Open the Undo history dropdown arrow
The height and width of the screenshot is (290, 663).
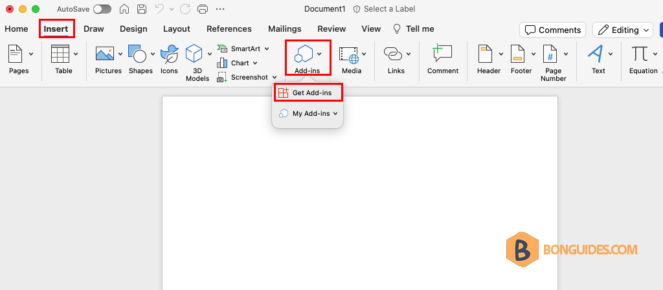(171, 9)
